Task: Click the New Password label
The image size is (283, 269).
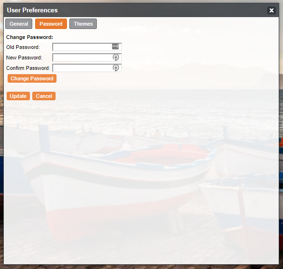Action: (x=24, y=58)
